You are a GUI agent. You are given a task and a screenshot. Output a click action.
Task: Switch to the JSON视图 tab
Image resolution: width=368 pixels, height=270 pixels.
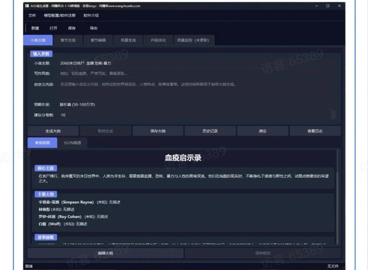pos(72,143)
